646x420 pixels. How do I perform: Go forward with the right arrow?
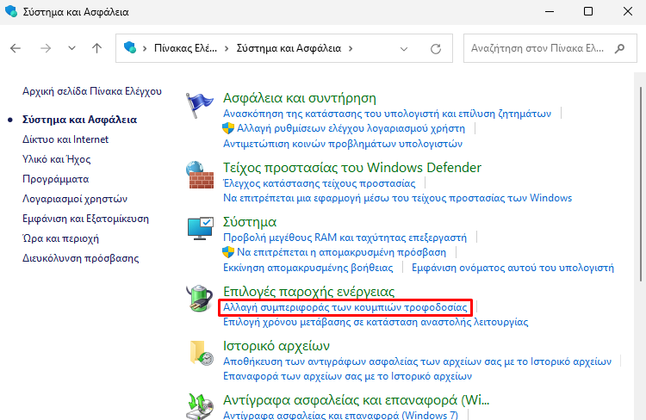[x=46, y=48]
